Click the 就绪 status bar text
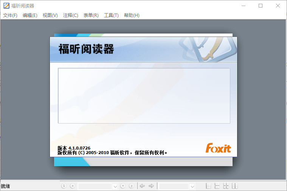The image size is (287, 191). coord(5,186)
